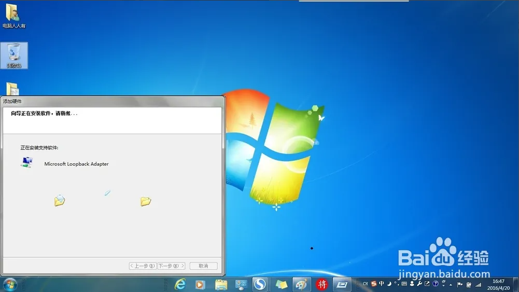This screenshot has width=519, height=292.
Task: Click the Back (上一步) button
Action: tap(143, 266)
